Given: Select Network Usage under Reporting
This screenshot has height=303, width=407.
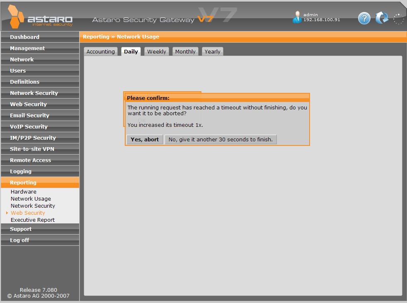Looking at the screenshot, I should (31, 199).
